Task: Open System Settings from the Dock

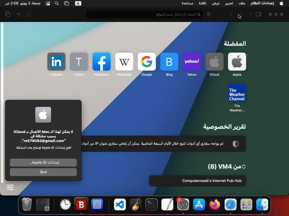Action: (183, 204)
